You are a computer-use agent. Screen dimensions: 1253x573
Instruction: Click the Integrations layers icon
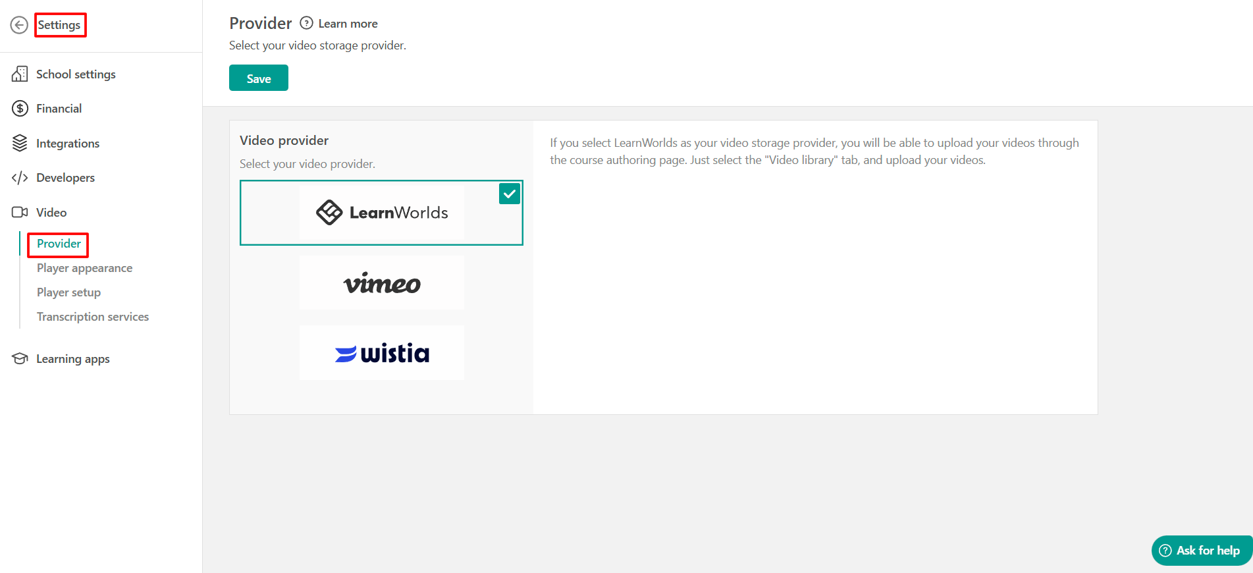20,143
